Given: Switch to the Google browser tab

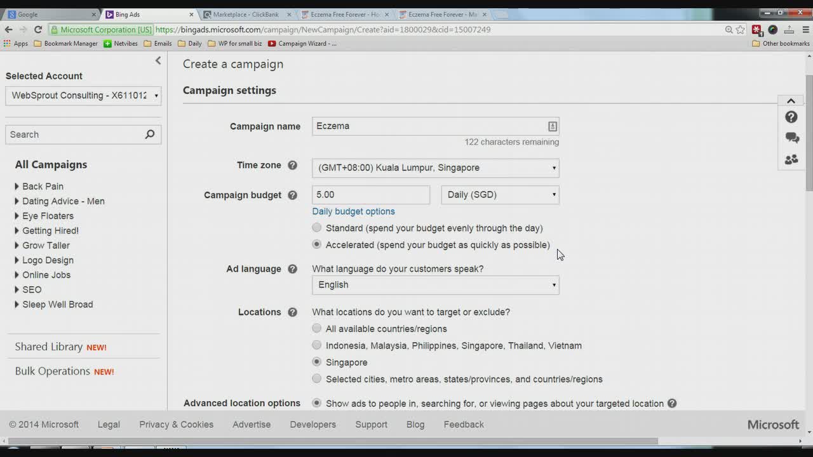Looking at the screenshot, I should [x=48, y=15].
